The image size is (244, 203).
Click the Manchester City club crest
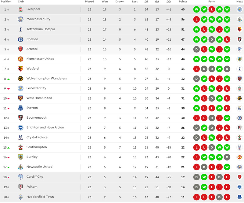click(20, 19)
